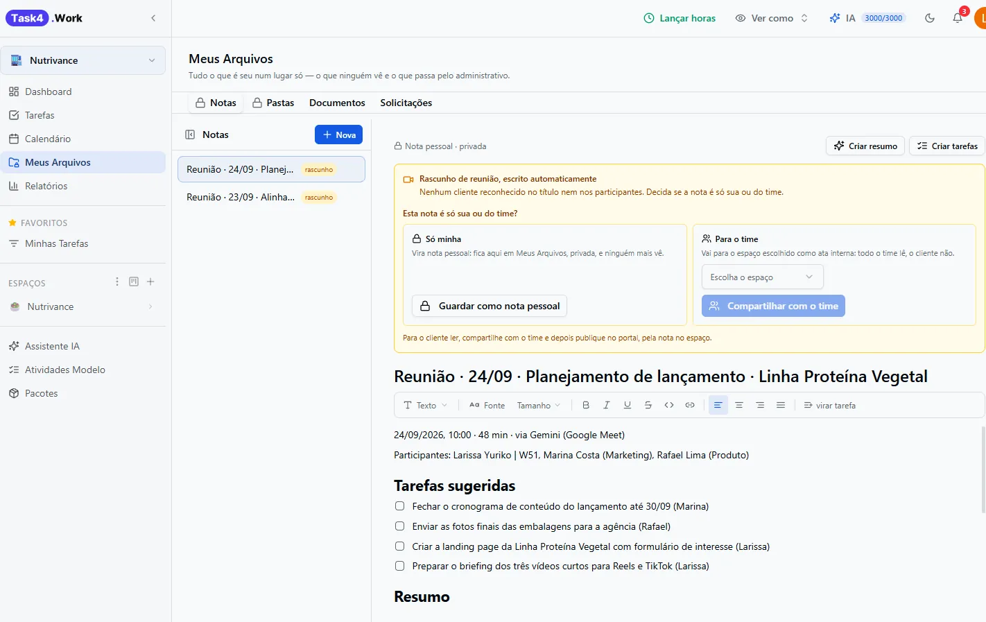
Task: Switch to the Solicitações tab
Action: tap(406, 103)
